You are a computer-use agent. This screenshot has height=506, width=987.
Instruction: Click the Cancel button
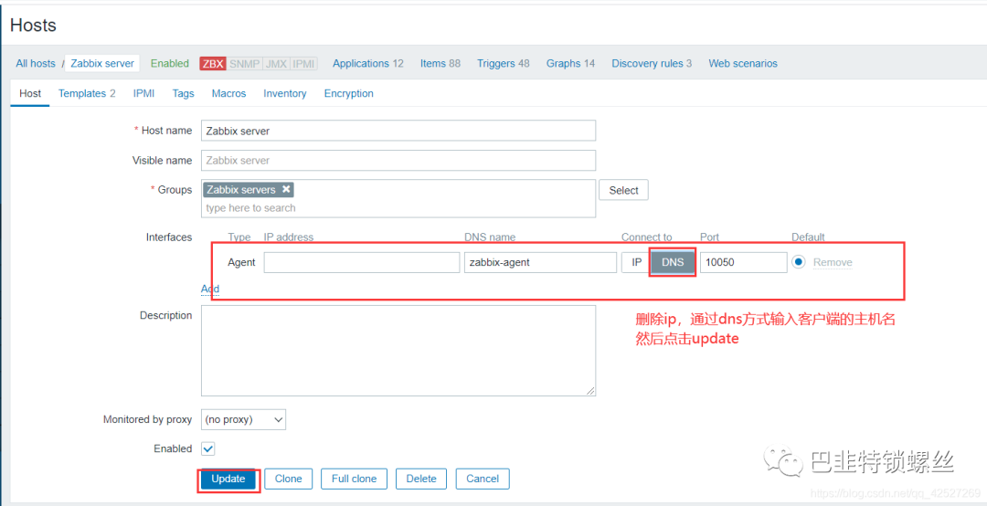(483, 479)
